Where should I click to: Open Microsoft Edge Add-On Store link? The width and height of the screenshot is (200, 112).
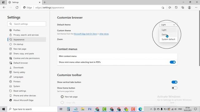(x=85, y=34)
